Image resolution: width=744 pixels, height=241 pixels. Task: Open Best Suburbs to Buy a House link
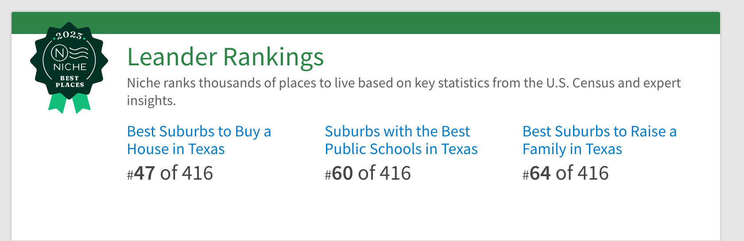click(x=198, y=140)
